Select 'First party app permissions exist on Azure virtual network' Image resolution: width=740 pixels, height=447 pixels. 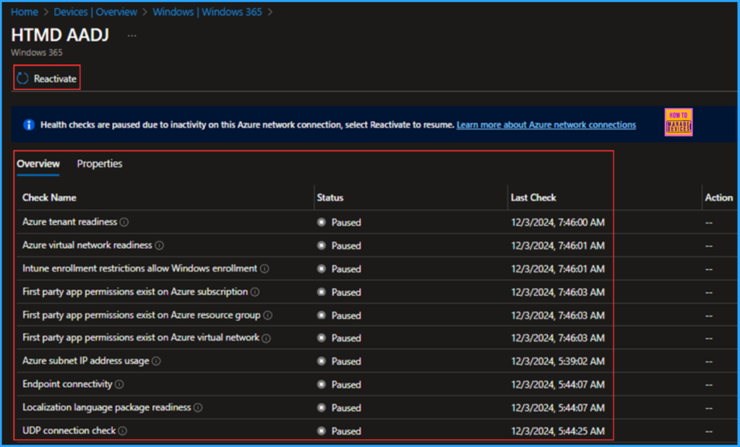click(x=141, y=337)
